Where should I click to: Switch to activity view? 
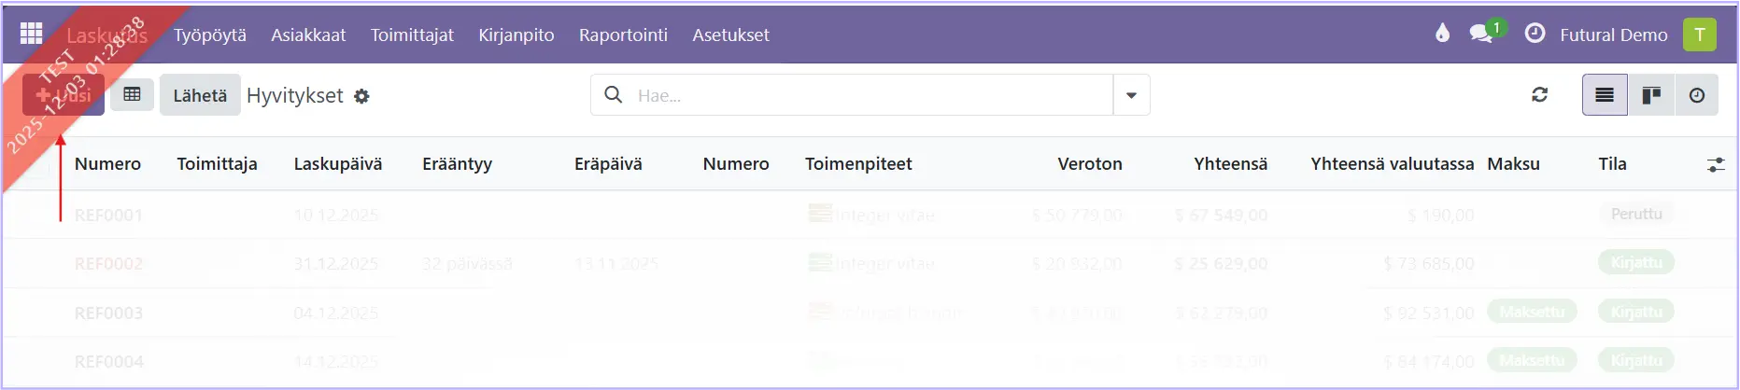[x=1696, y=94]
